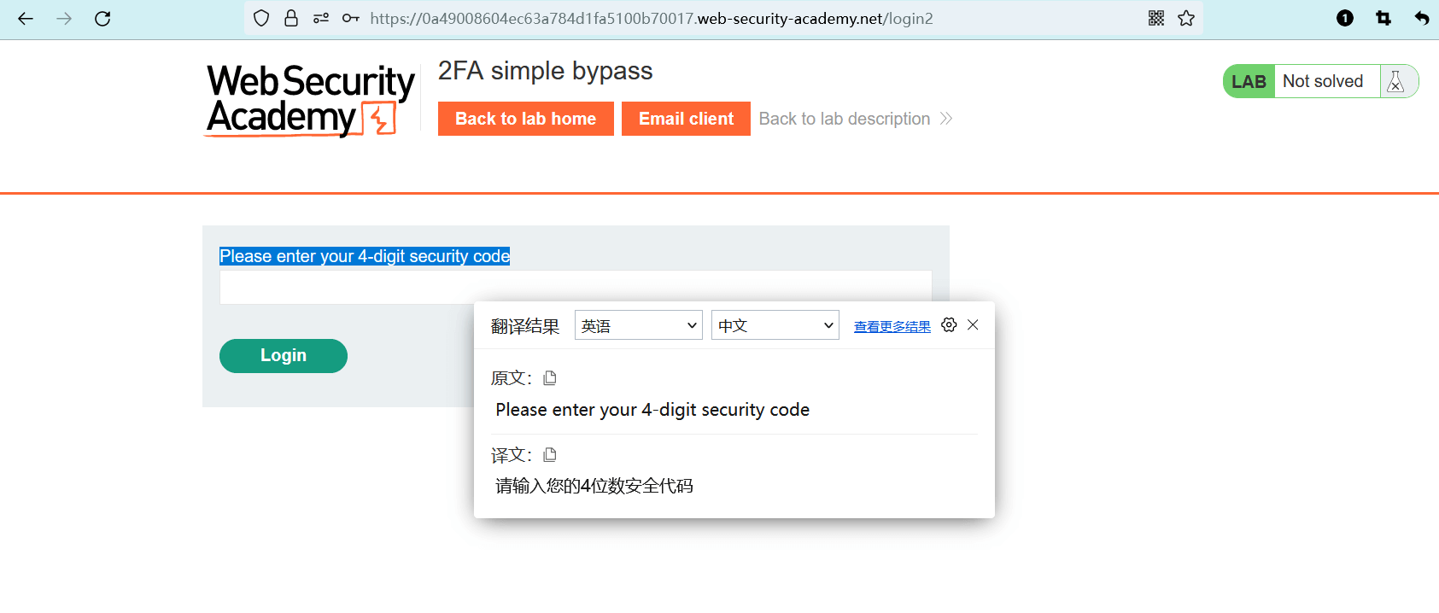
Task: Open the target language dropdown (中文)
Action: pyautogui.click(x=775, y=325)
